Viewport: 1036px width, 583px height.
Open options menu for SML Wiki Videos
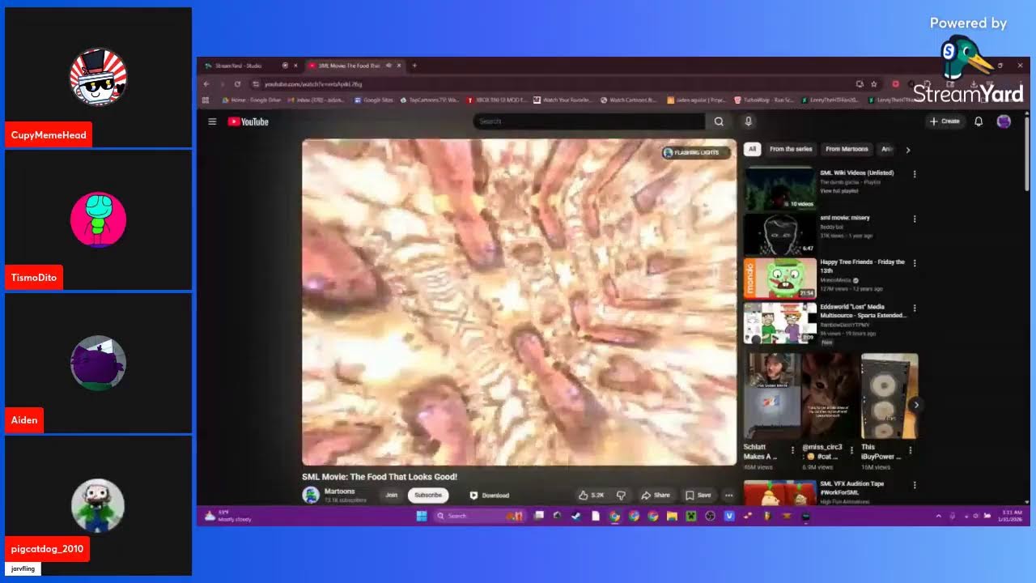(915, 173)
